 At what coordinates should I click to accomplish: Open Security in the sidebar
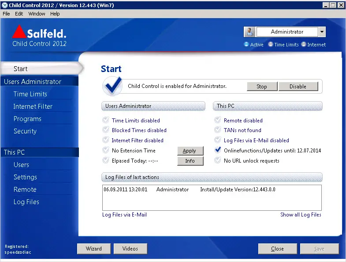[25, 131]
